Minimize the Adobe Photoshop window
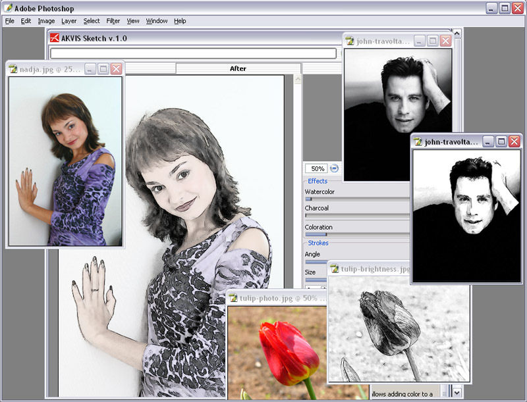Viewport: 527px width, 402px height. click(x=491, y=8)
